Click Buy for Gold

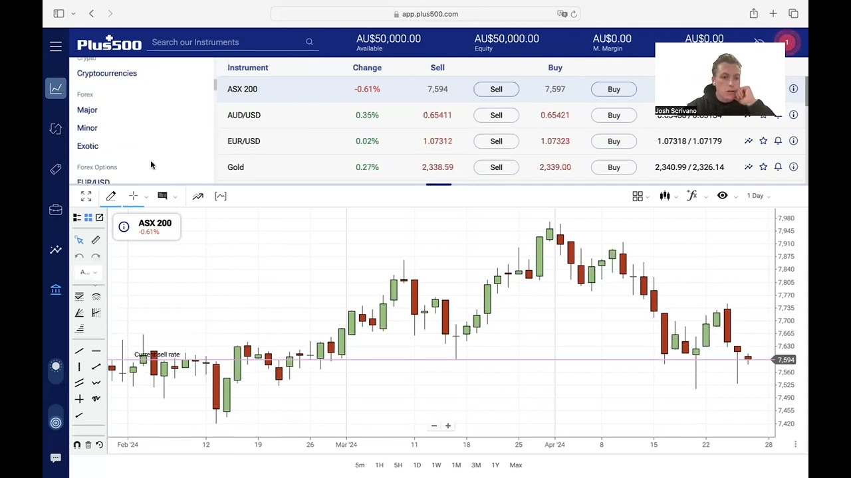614,167
